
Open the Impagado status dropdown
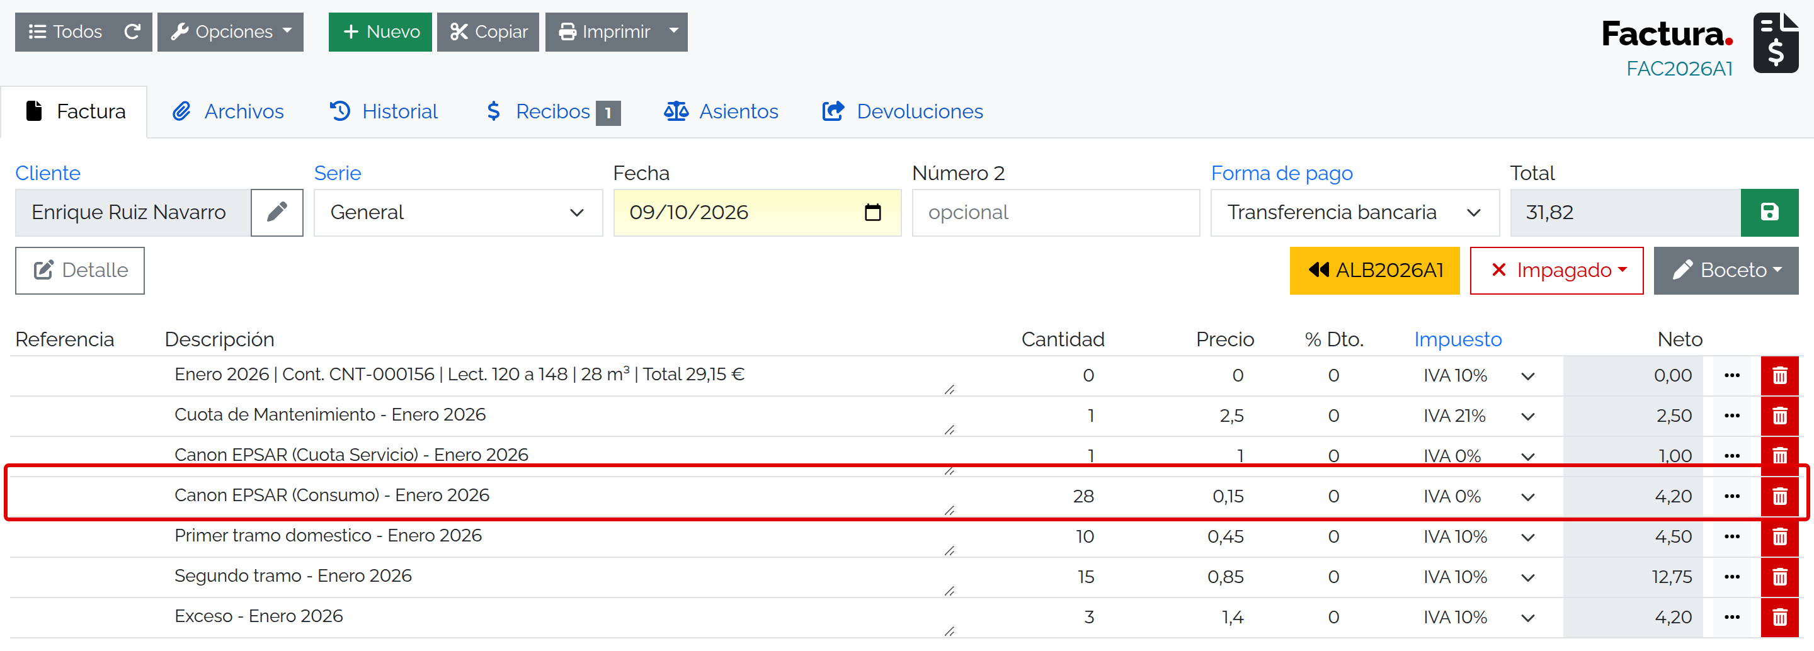[1556, 270]
